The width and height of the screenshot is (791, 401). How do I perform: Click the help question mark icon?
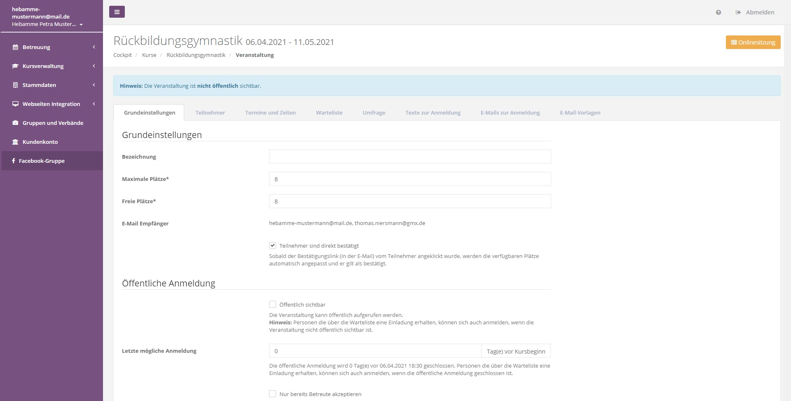[x=718, y=12]
